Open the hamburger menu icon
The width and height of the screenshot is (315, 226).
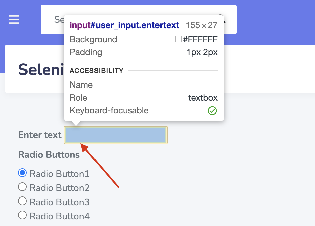point(14,19)
